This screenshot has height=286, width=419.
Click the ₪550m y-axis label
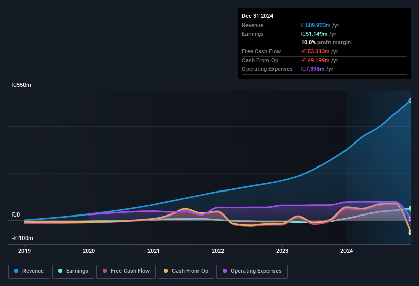[21, 85]
